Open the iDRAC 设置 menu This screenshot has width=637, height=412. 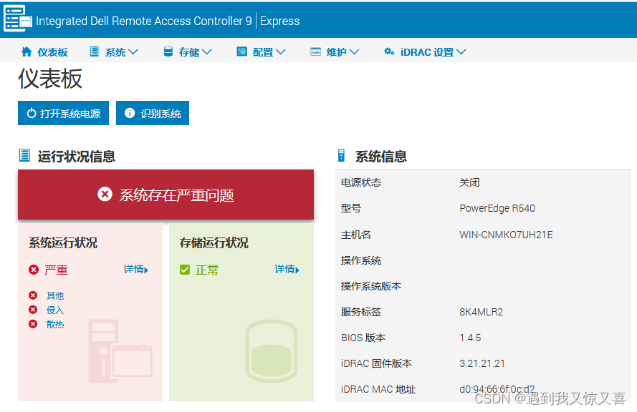(426, 52)
